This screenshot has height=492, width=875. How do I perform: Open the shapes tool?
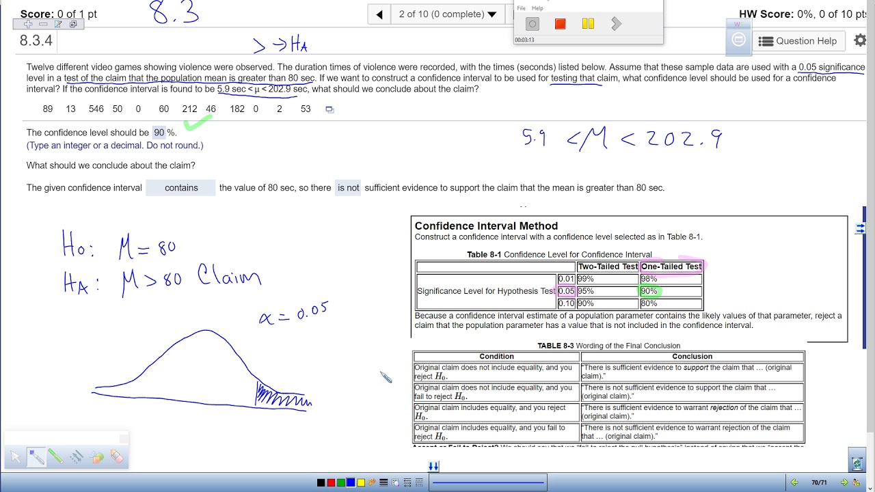click(97, 457)
